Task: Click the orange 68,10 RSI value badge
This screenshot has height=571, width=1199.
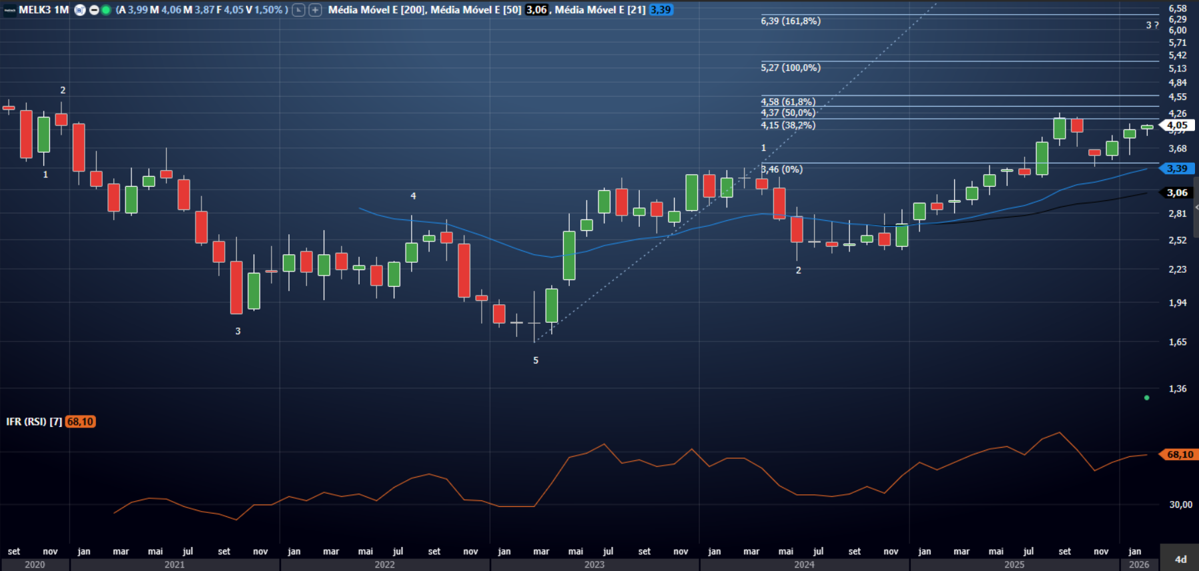Action: coord(80,422)
